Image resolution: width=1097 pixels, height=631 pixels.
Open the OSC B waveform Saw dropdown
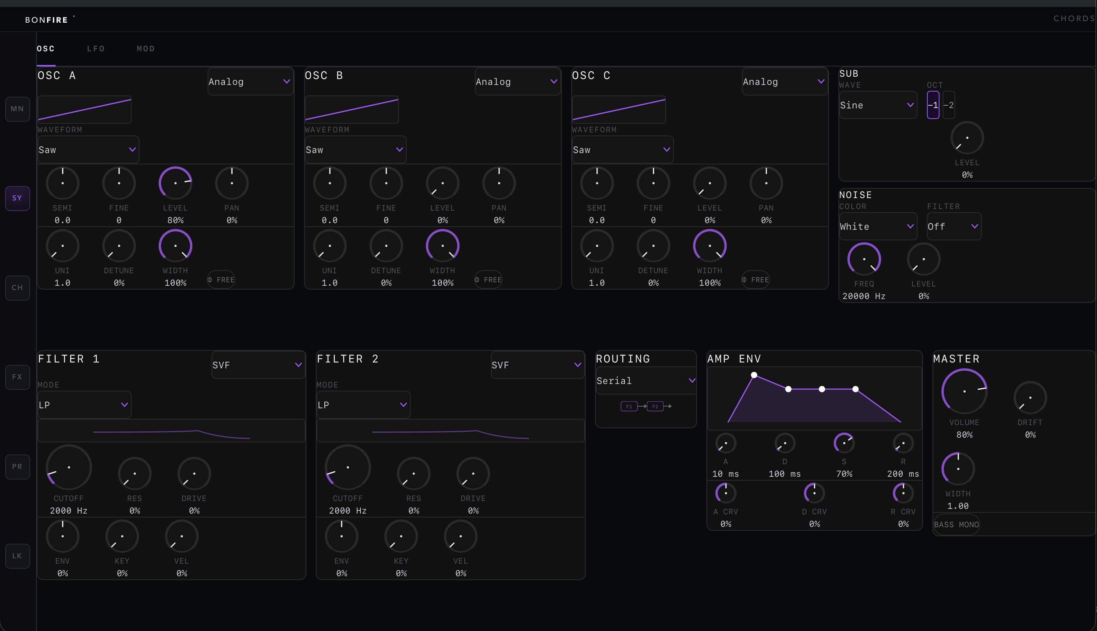(355, 149)
